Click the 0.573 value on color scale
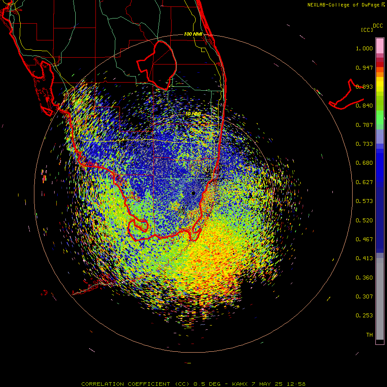This screenshot has height=387, width=387. pyautogui.click(x=364, y=201)
